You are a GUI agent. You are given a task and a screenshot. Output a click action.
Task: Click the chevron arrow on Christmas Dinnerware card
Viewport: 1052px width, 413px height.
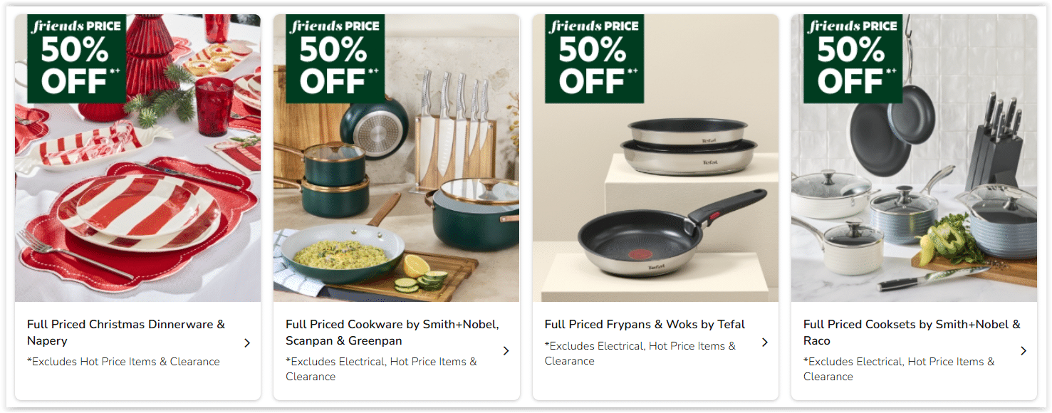247,343
